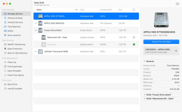Expand the APPLE HDD ST1000D row
The image size is (182, 112).
tap(36, 16)
